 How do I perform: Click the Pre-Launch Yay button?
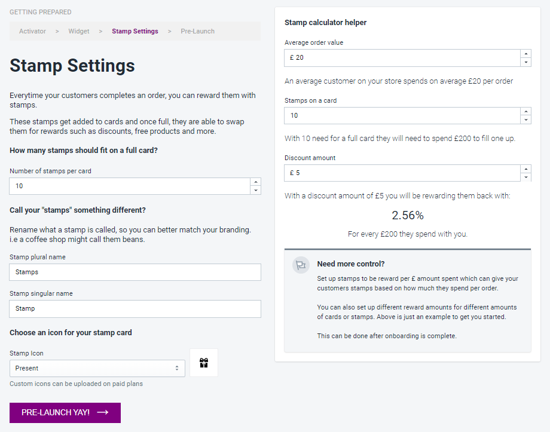point(65,412)
